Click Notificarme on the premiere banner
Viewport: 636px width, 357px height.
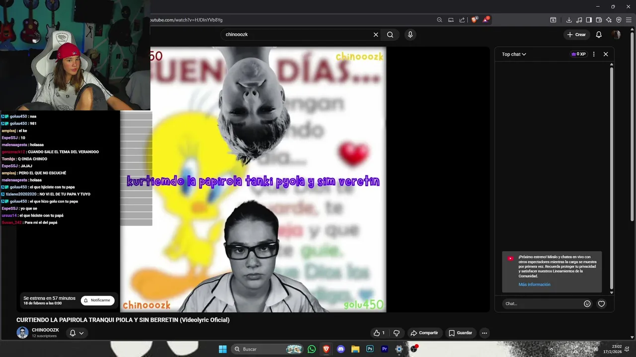point(98,300)
